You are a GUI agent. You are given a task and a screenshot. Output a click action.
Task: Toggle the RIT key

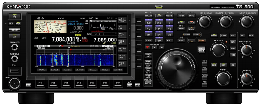coord(214,65)
